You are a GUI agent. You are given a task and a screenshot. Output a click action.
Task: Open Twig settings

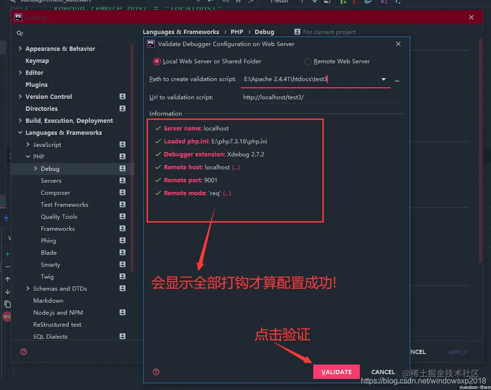point(47,277)
